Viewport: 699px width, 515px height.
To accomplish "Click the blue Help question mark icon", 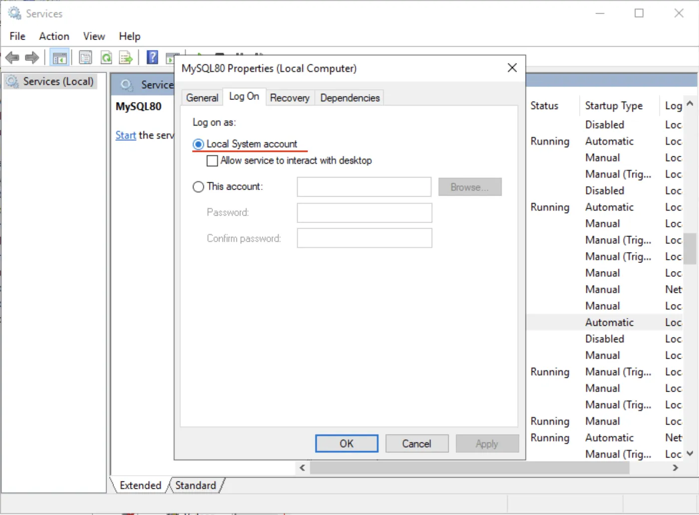I will [152, 57].
